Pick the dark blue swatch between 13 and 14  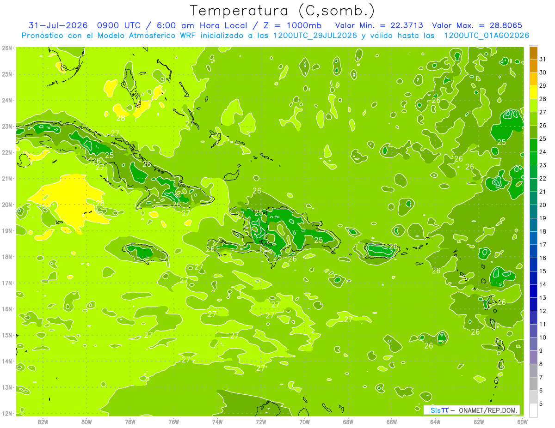[x=533, y=291]
